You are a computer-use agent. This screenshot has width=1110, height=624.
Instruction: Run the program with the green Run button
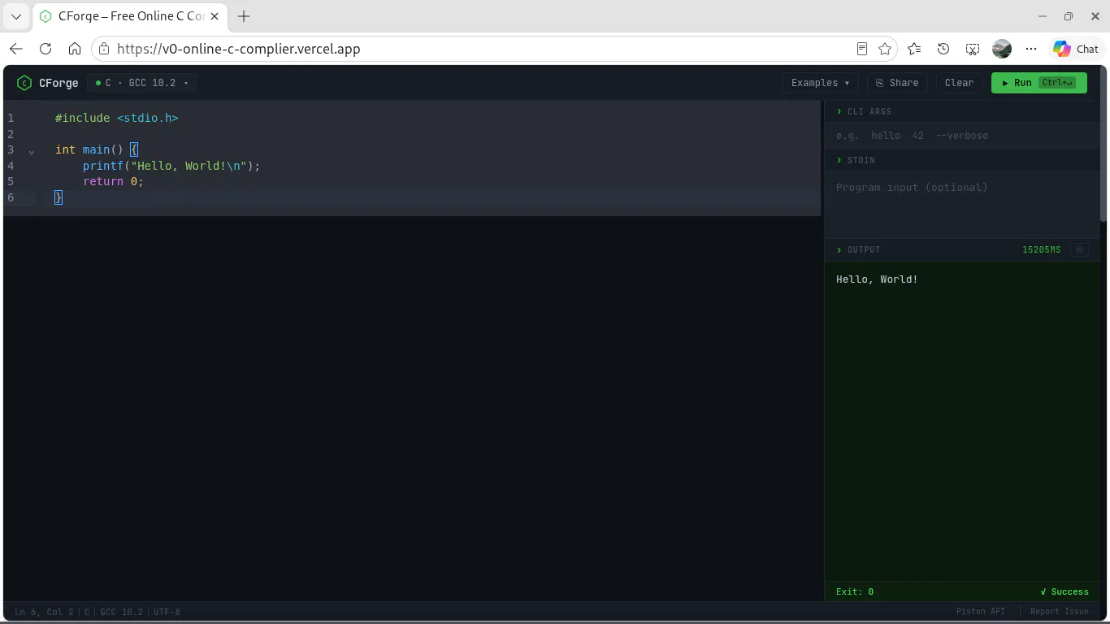(x=1038, y=83)
